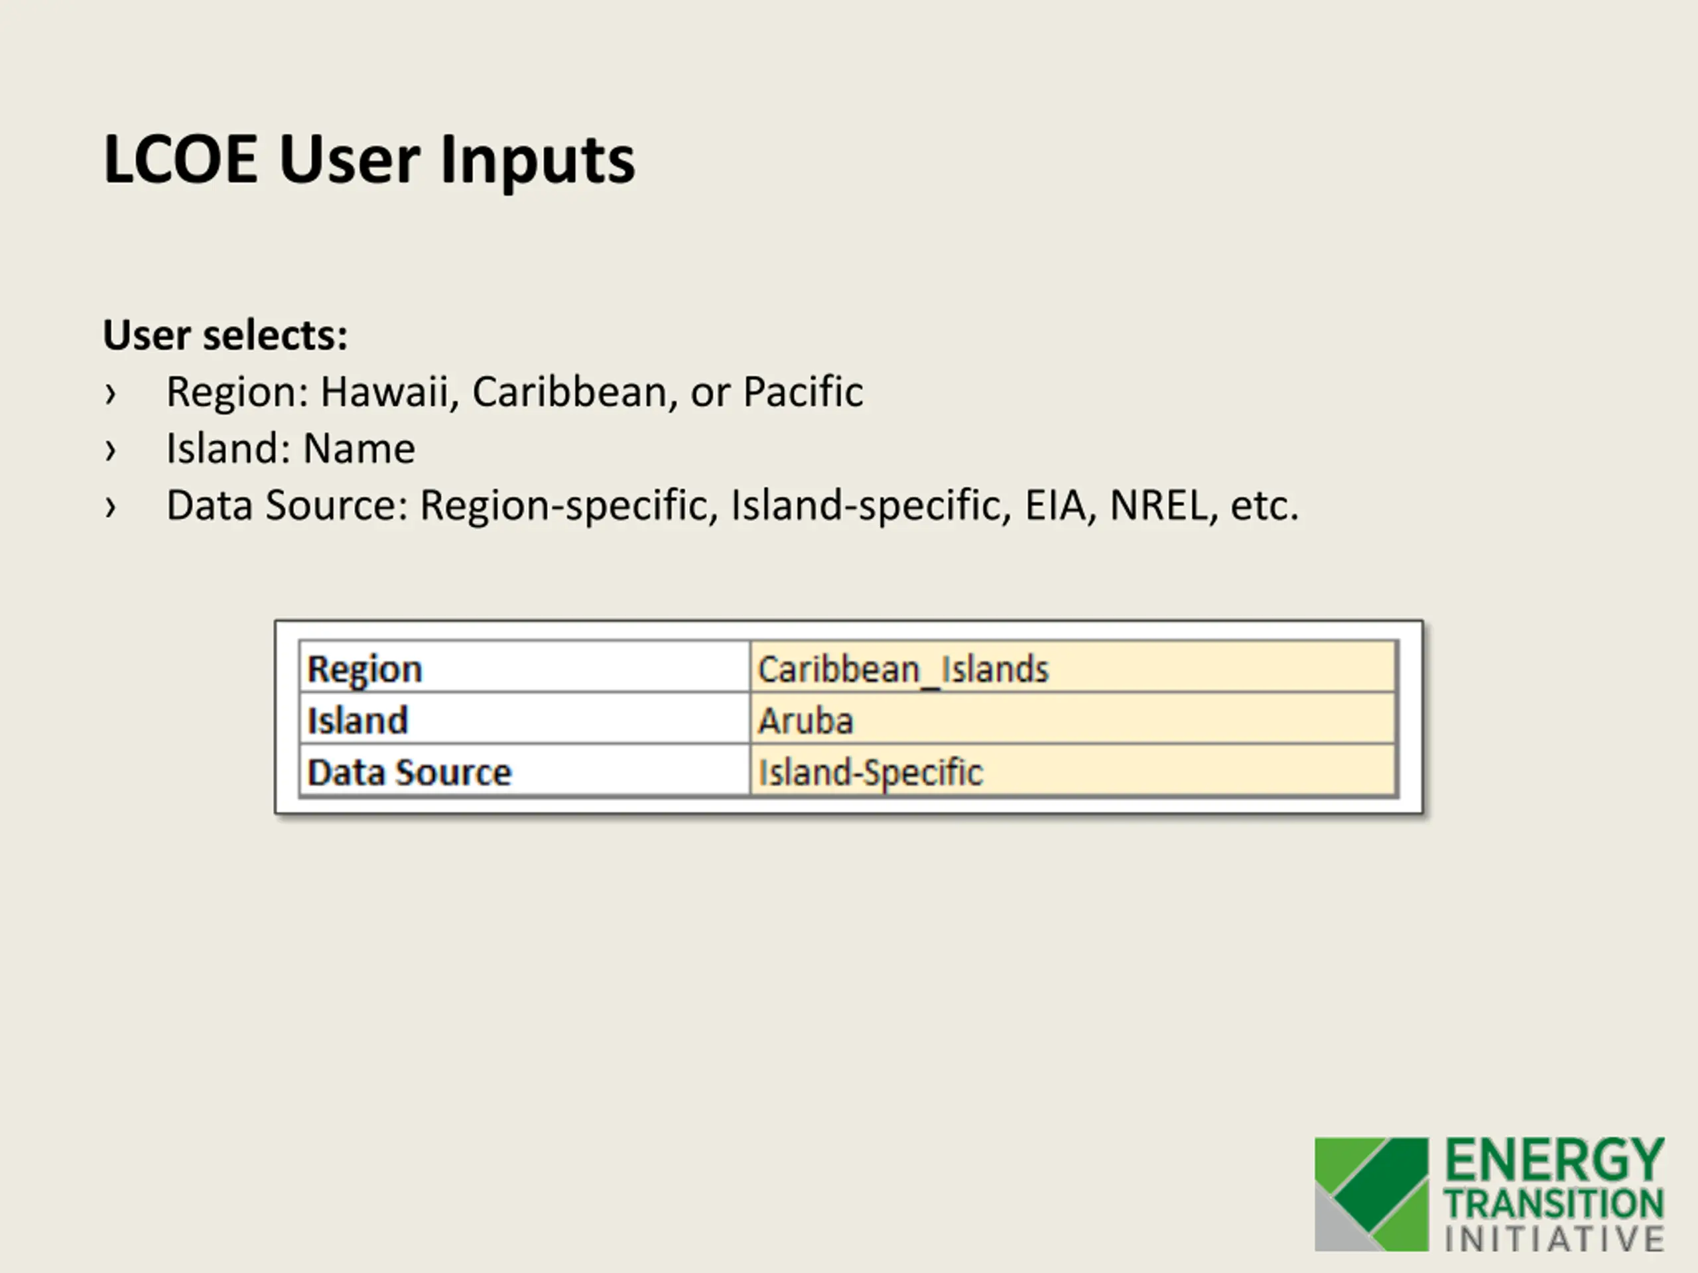The height and width of the screenshot is (1273, 1698).
Task: Click the 'Aruba' value cell
Action: click(1073, 718)
